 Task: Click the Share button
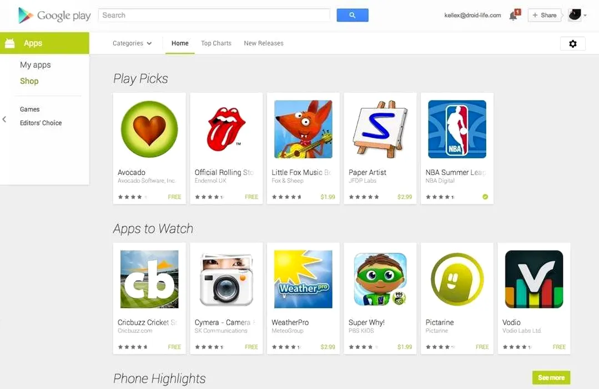pos(545,16)
